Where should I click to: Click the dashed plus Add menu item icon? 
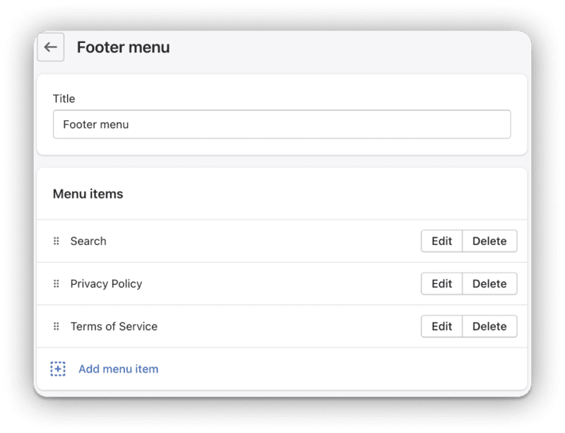click(x=58, y=369)
